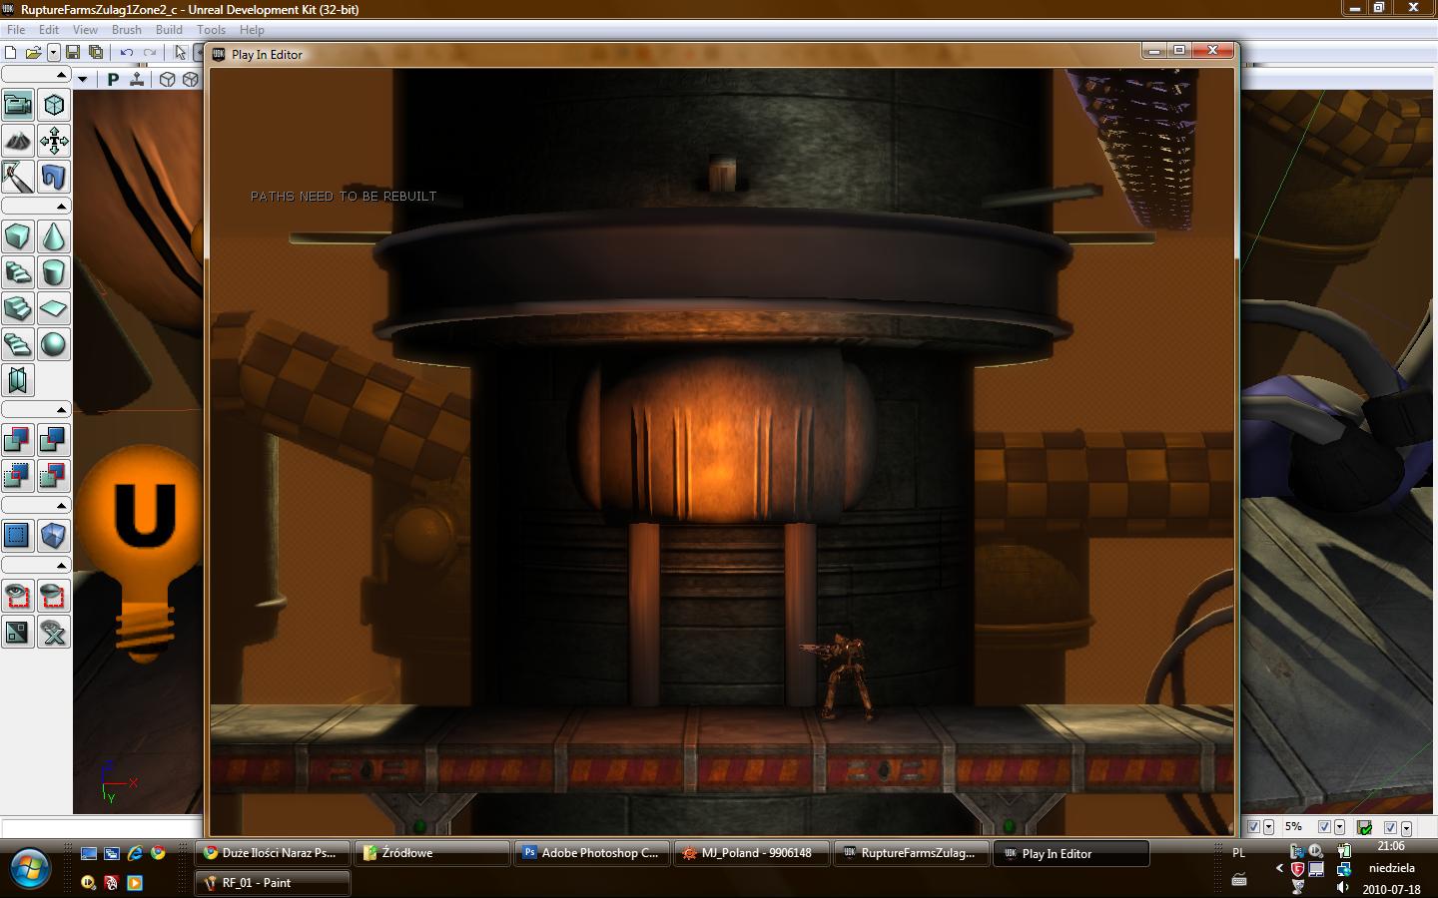This screenshot has width=1438, height=898.
Task: Open the dropdown arrow beside Open folder icon
Action: 53,53
